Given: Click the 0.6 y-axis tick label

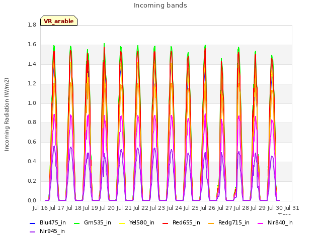Looking at the screenshot, I should [32, 142].
